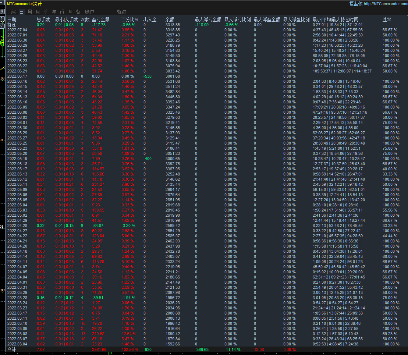
Task: Click the ? help icon
Action: point(2,19)
